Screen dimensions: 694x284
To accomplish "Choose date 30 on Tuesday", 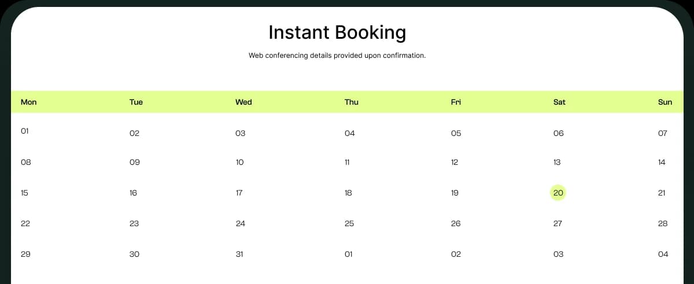I will pos(134,255).
